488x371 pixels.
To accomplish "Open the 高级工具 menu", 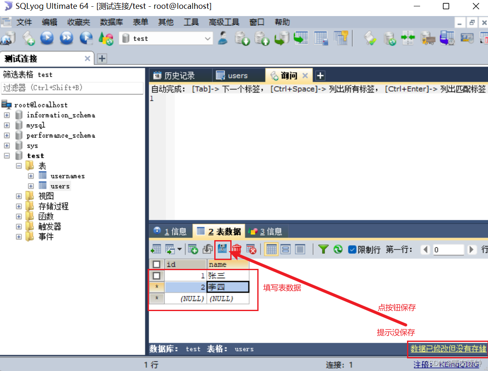I will point(224,22).
